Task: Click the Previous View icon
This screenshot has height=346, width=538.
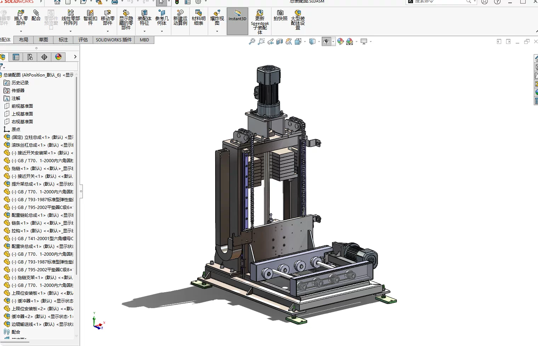Action: pos(270,41)
